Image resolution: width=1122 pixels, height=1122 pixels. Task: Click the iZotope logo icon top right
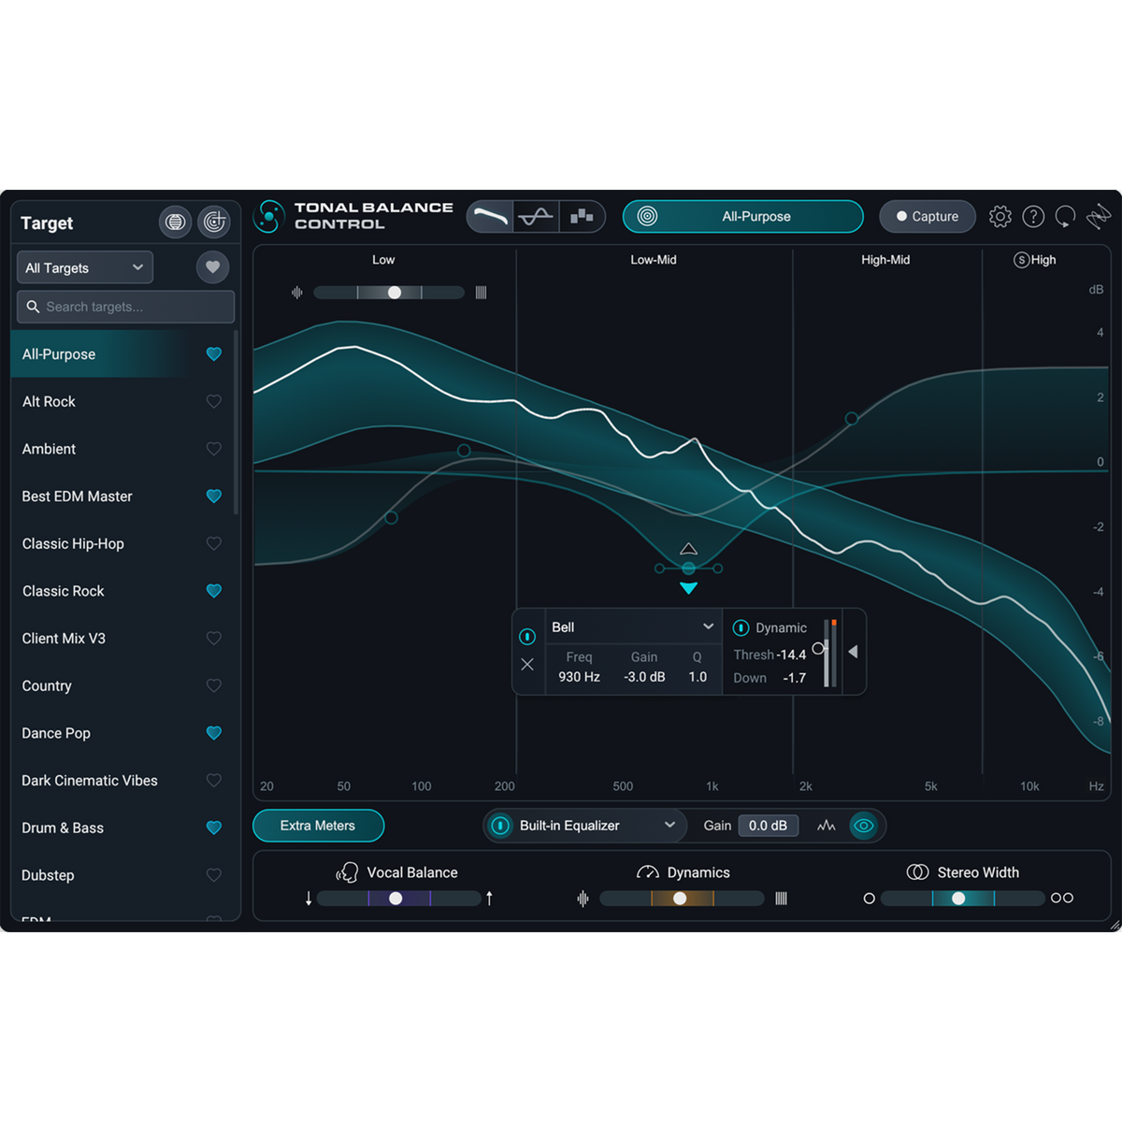1099,217
